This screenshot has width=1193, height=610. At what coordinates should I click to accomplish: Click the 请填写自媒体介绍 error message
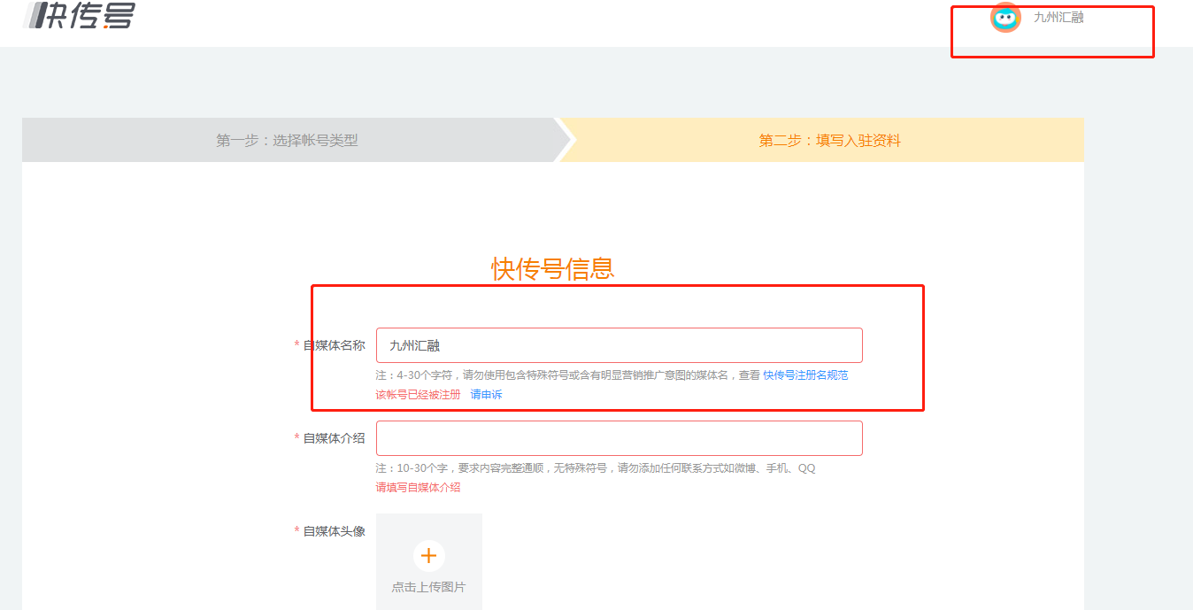click(418, 488)
